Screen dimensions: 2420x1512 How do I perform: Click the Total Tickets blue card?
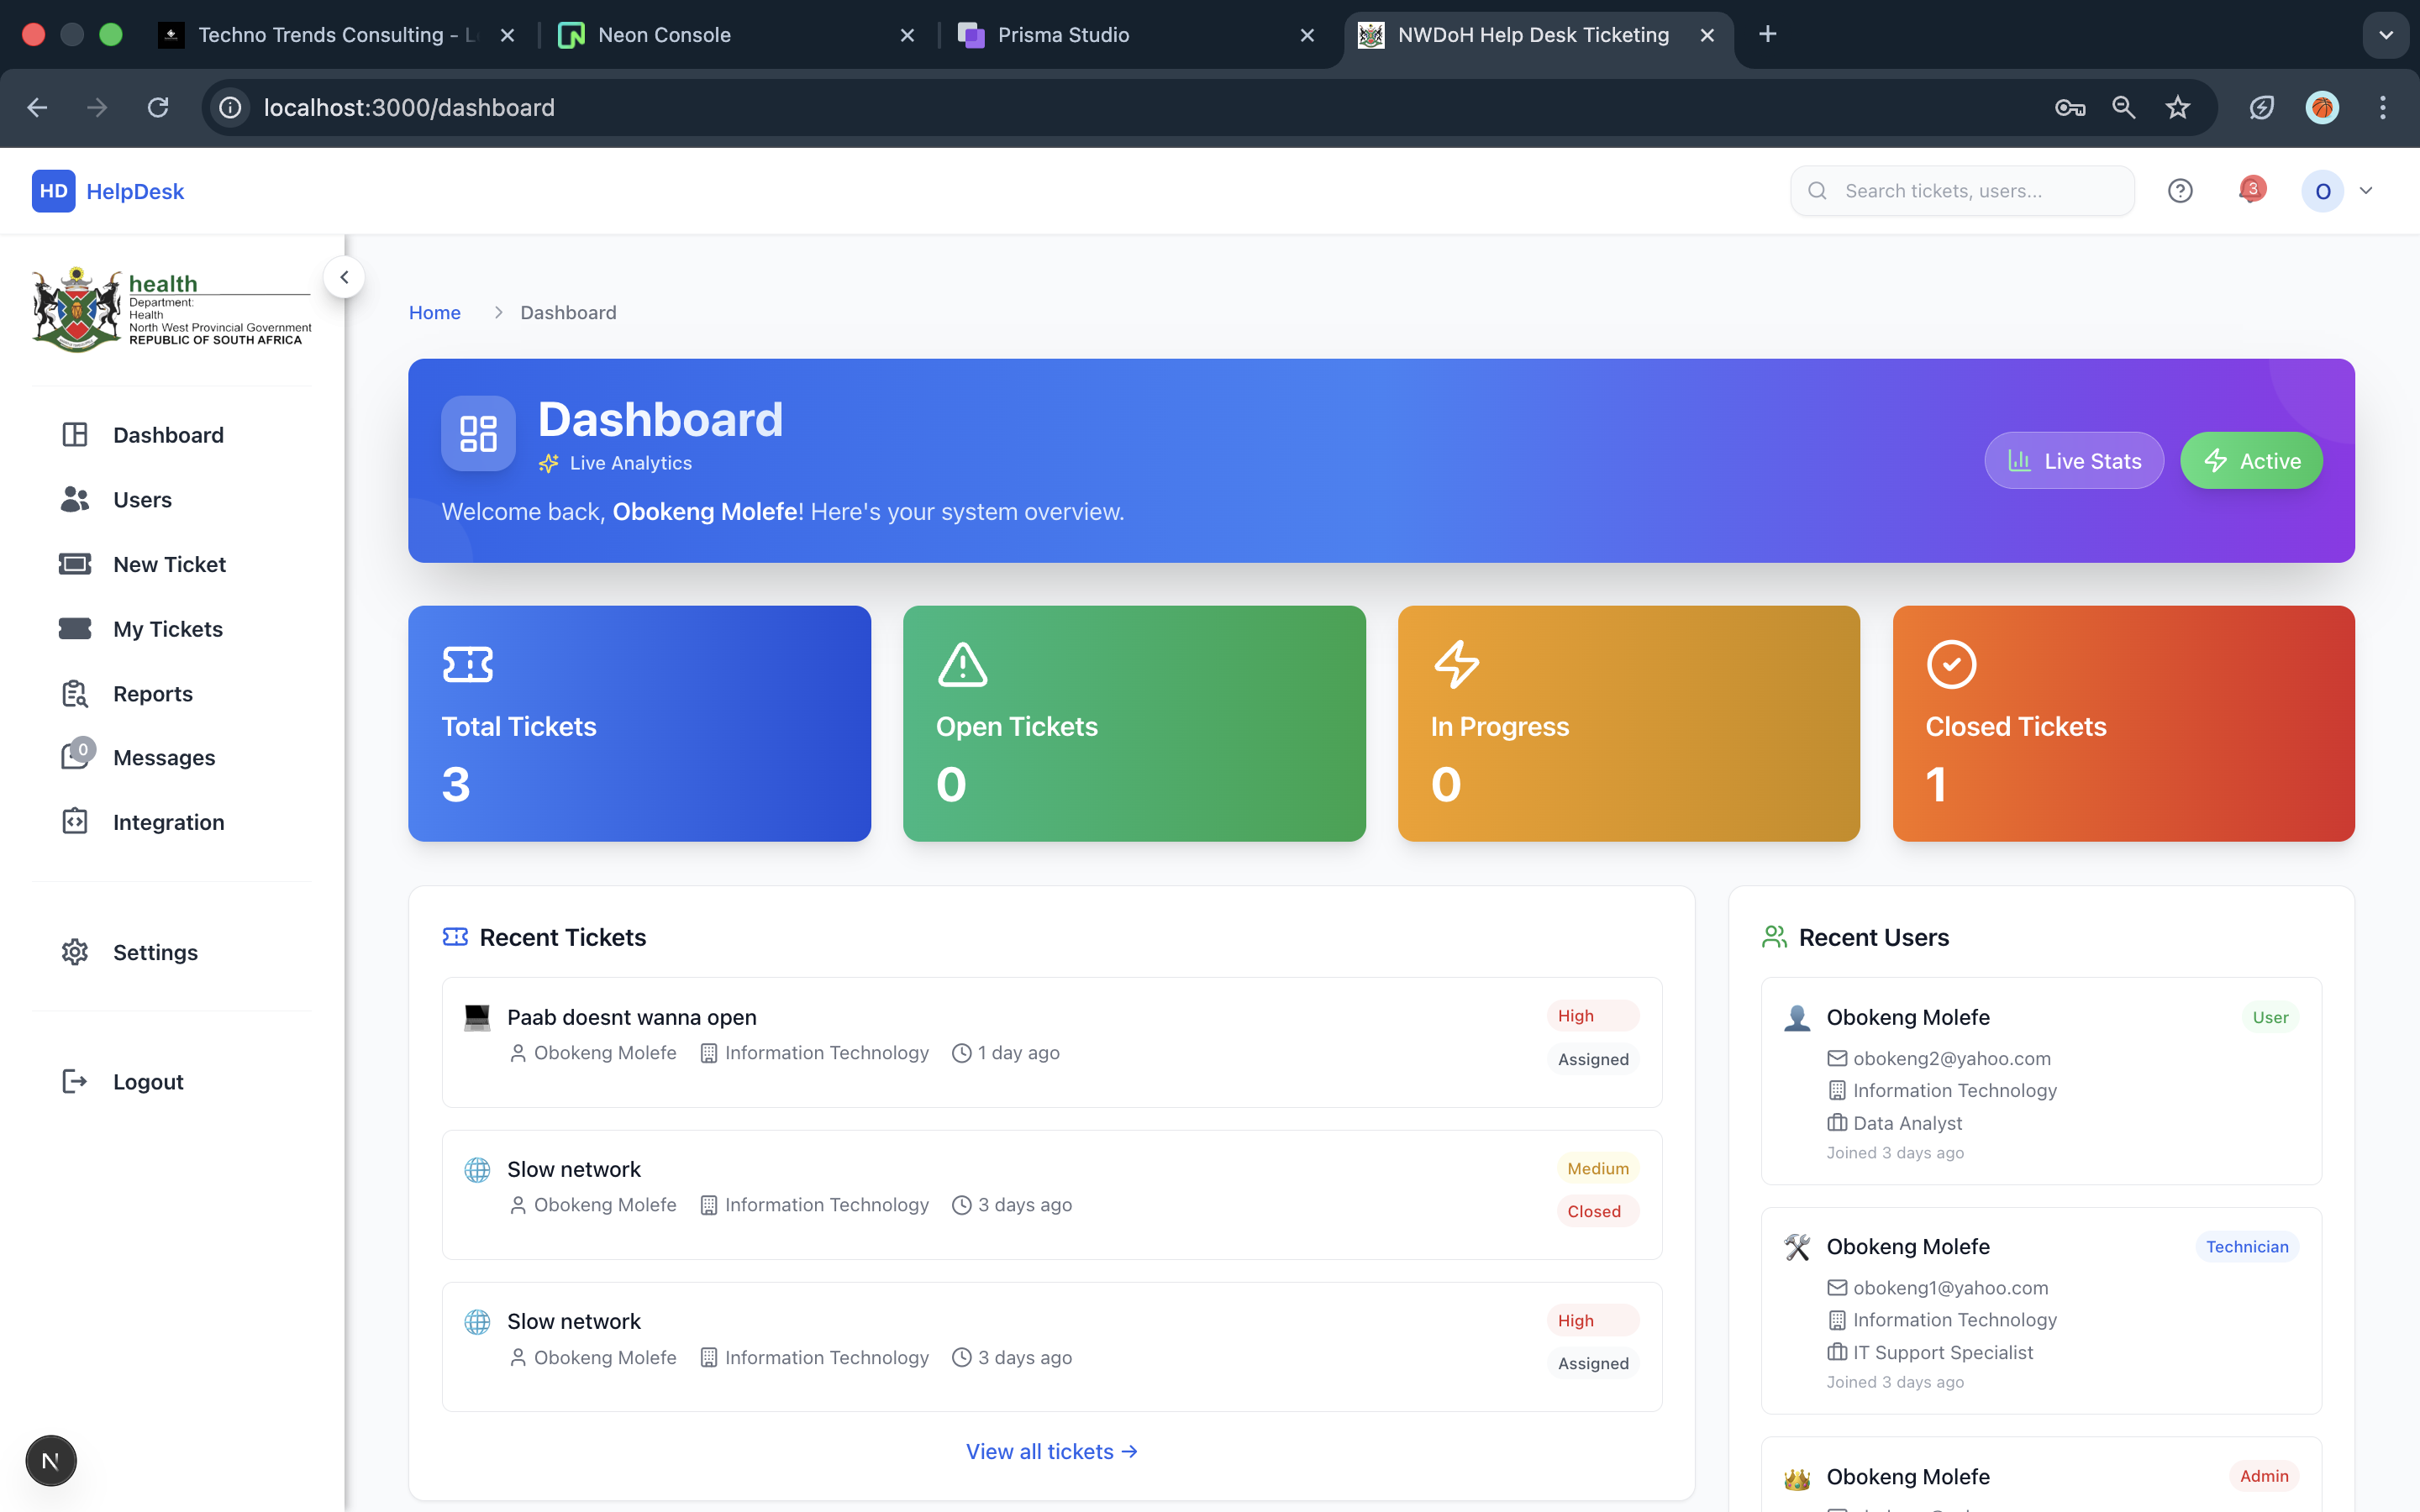point(639,723)
